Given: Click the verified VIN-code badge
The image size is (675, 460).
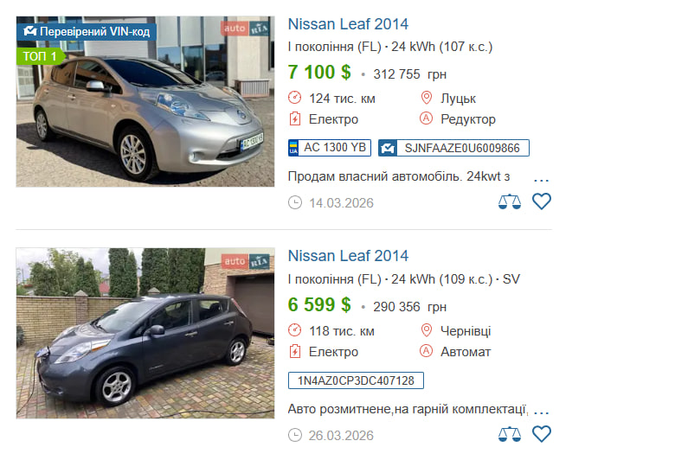Looking at the screenshot, I should click(x=86, y=32).
